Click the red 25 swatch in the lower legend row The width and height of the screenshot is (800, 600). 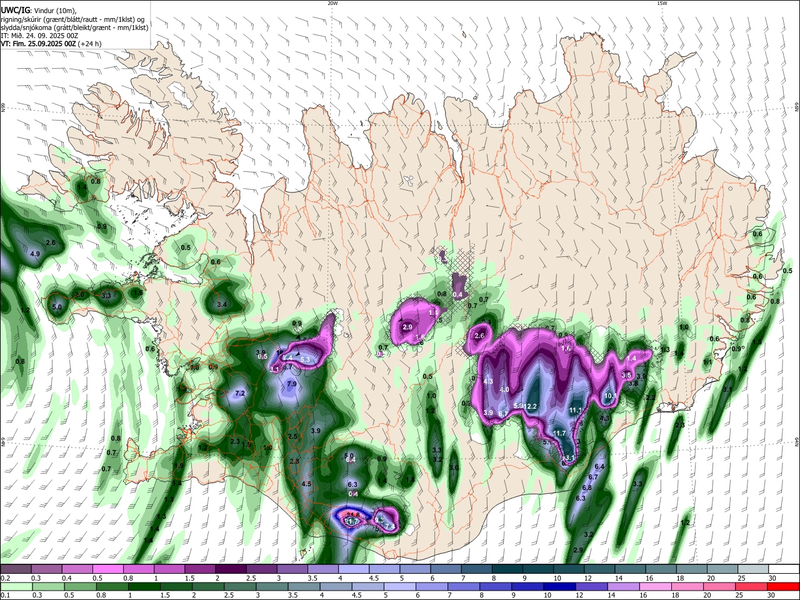click(x=752, y=586)
